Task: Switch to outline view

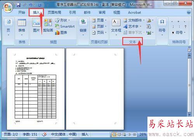Action: 129,135
